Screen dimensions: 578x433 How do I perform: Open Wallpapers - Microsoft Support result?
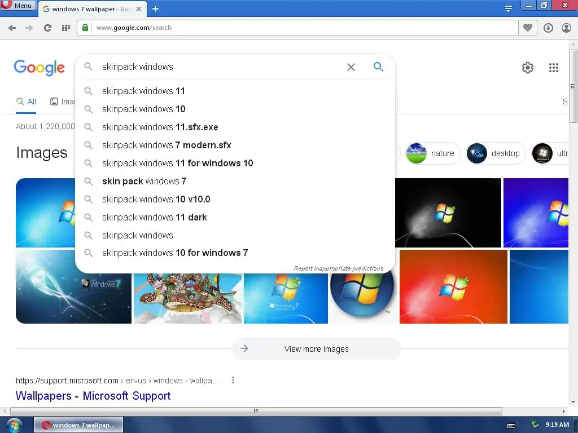[93, 396]
